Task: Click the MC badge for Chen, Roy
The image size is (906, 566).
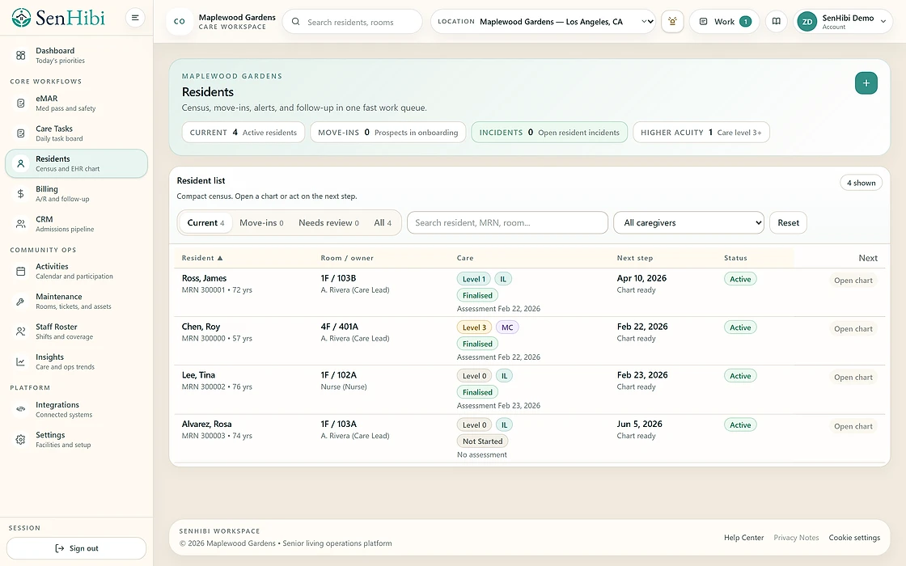Action: 507,327
